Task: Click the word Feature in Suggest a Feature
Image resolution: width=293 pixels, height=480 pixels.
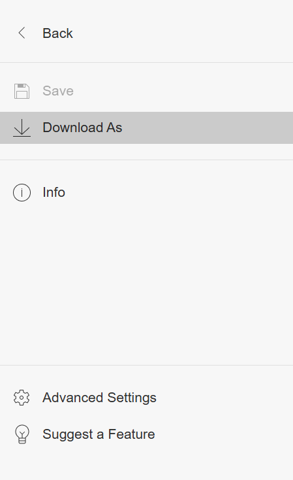Action: (131, 434)
